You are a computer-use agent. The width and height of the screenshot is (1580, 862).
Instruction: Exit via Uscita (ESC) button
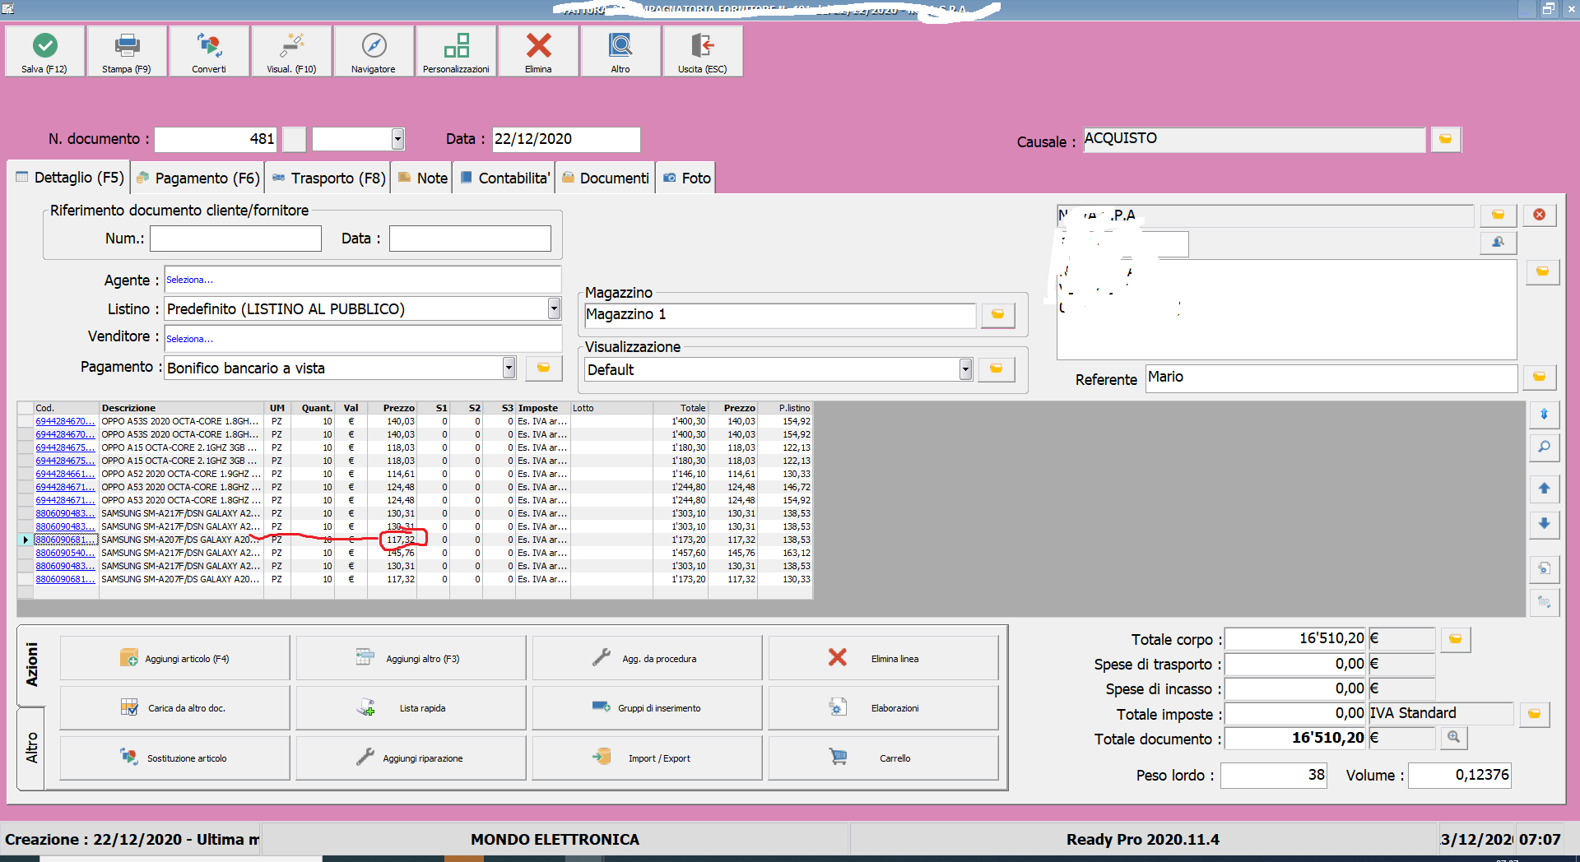(703, 51)
